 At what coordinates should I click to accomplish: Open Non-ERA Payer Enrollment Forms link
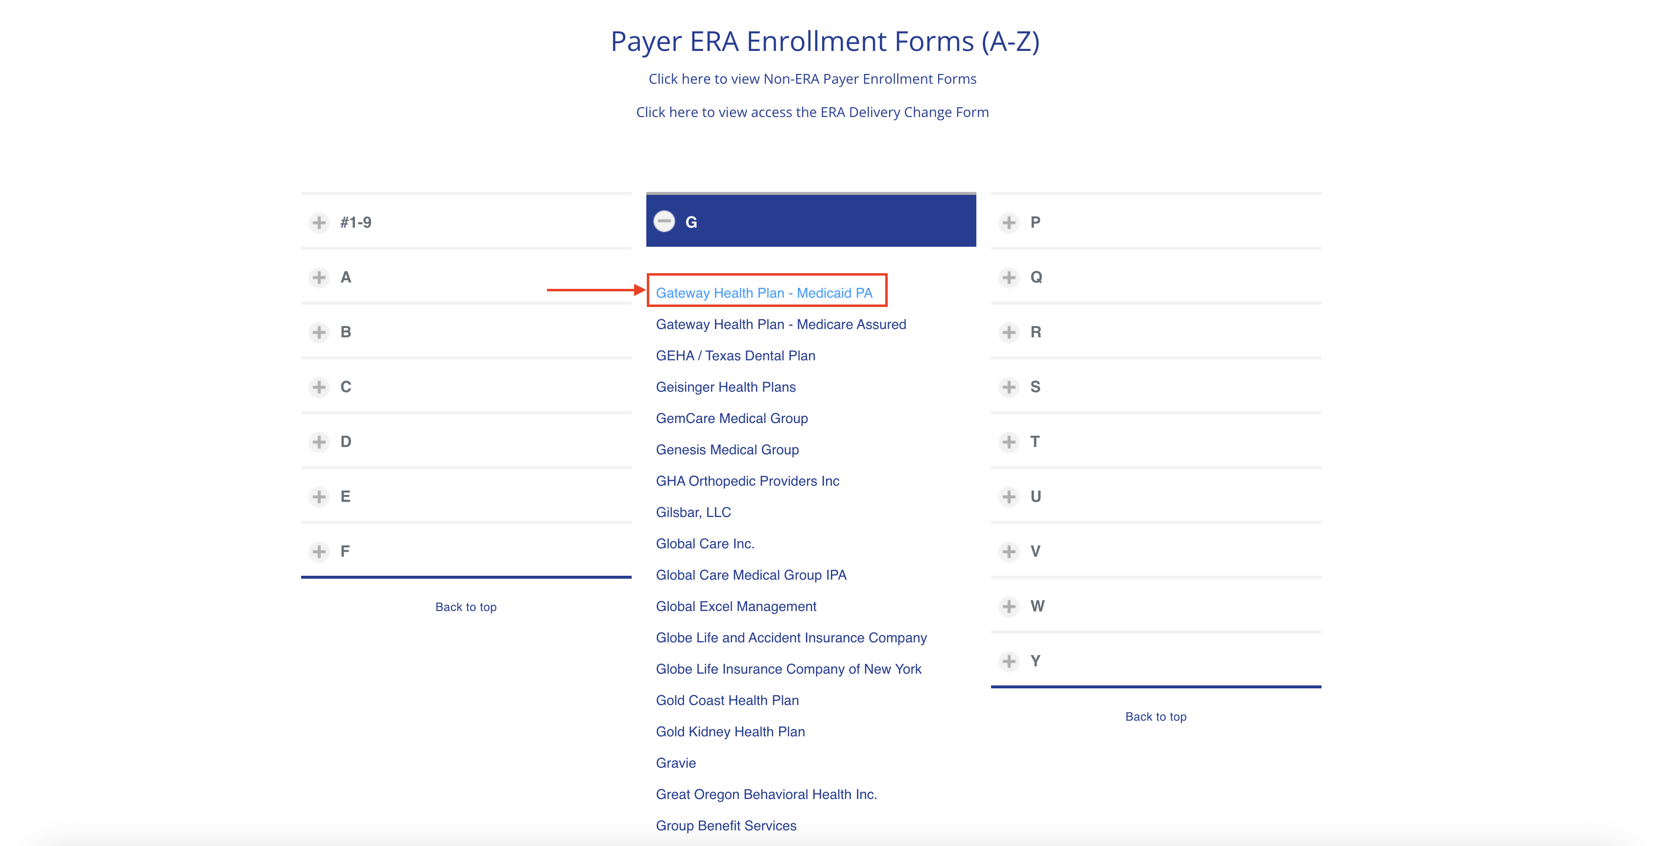812,79
